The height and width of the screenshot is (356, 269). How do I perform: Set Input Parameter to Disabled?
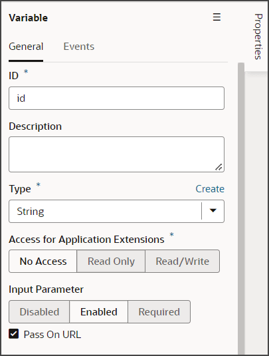(x=39, y=311)
